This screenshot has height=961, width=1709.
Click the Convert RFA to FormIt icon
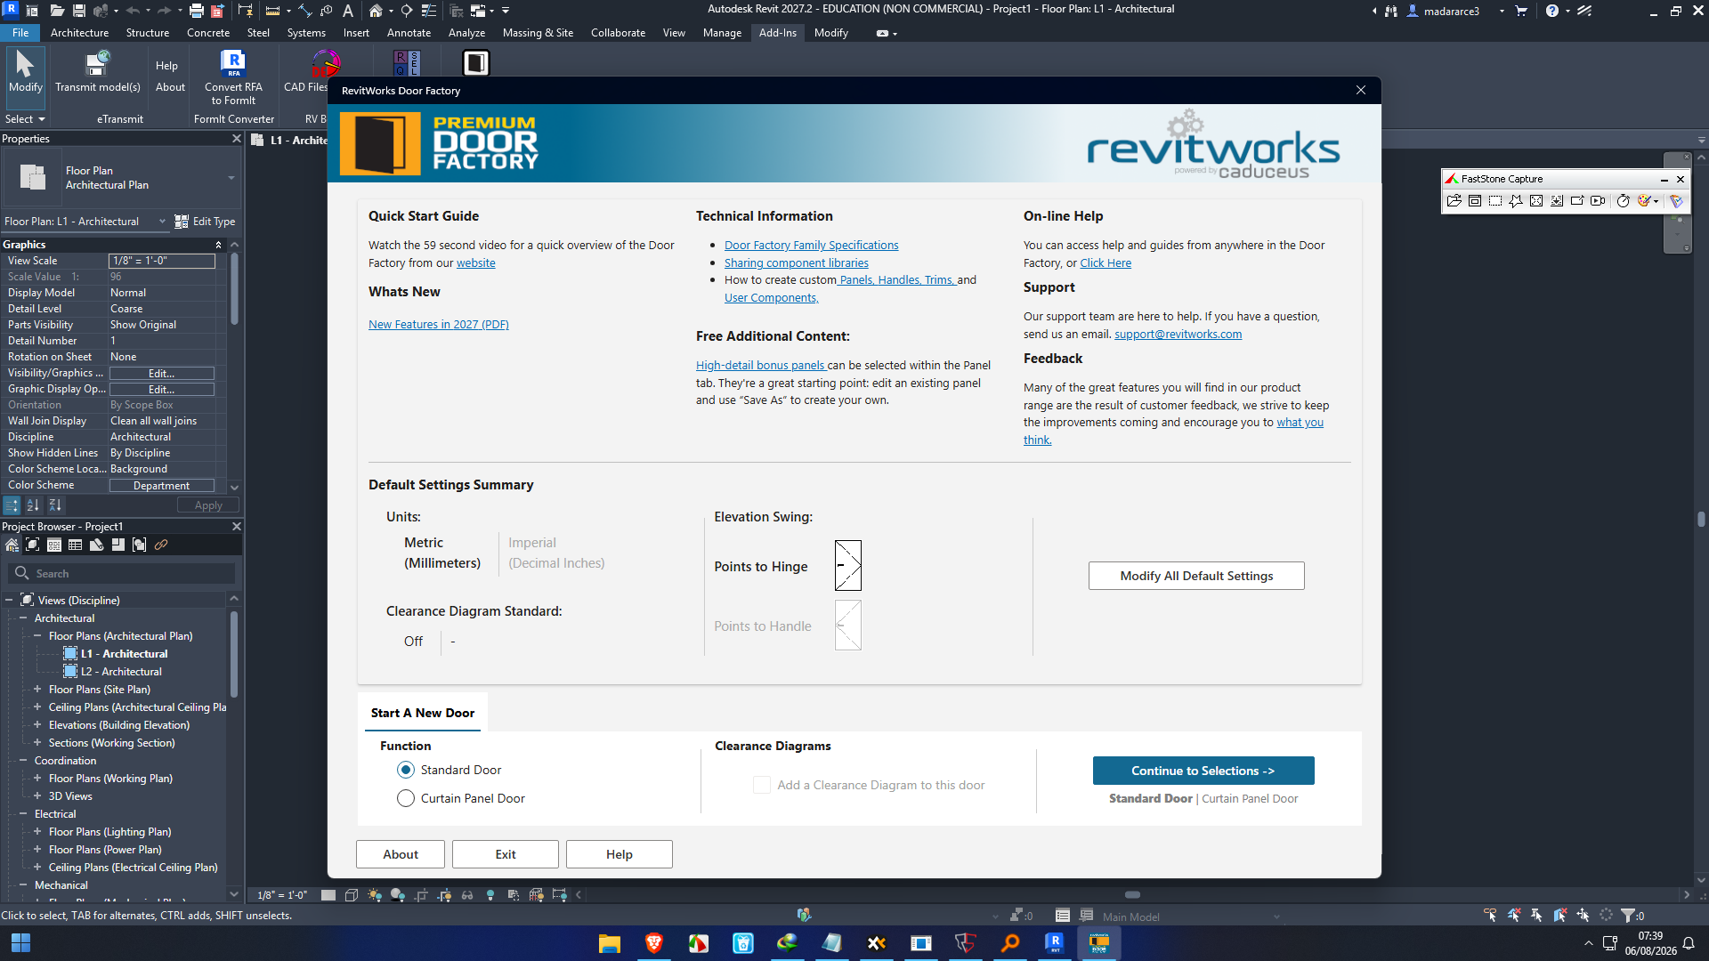[x=233, y=64]
